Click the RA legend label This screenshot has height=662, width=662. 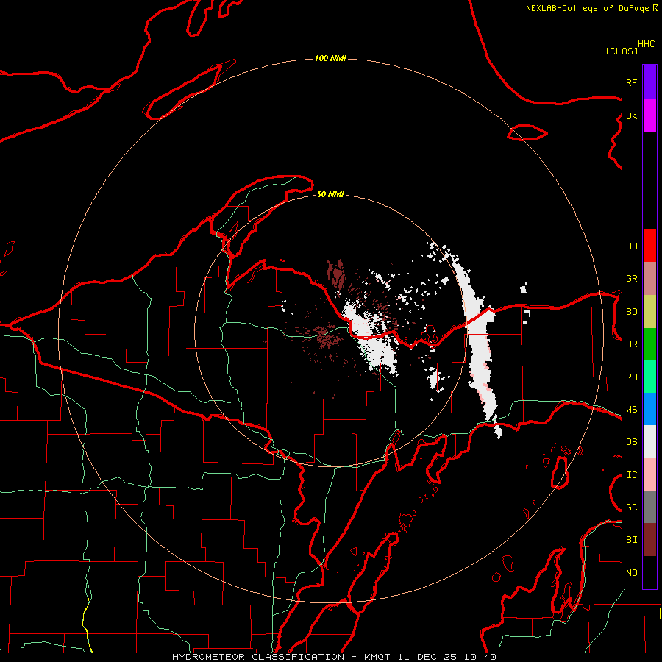pyautogui.click(x=631, y=377)
